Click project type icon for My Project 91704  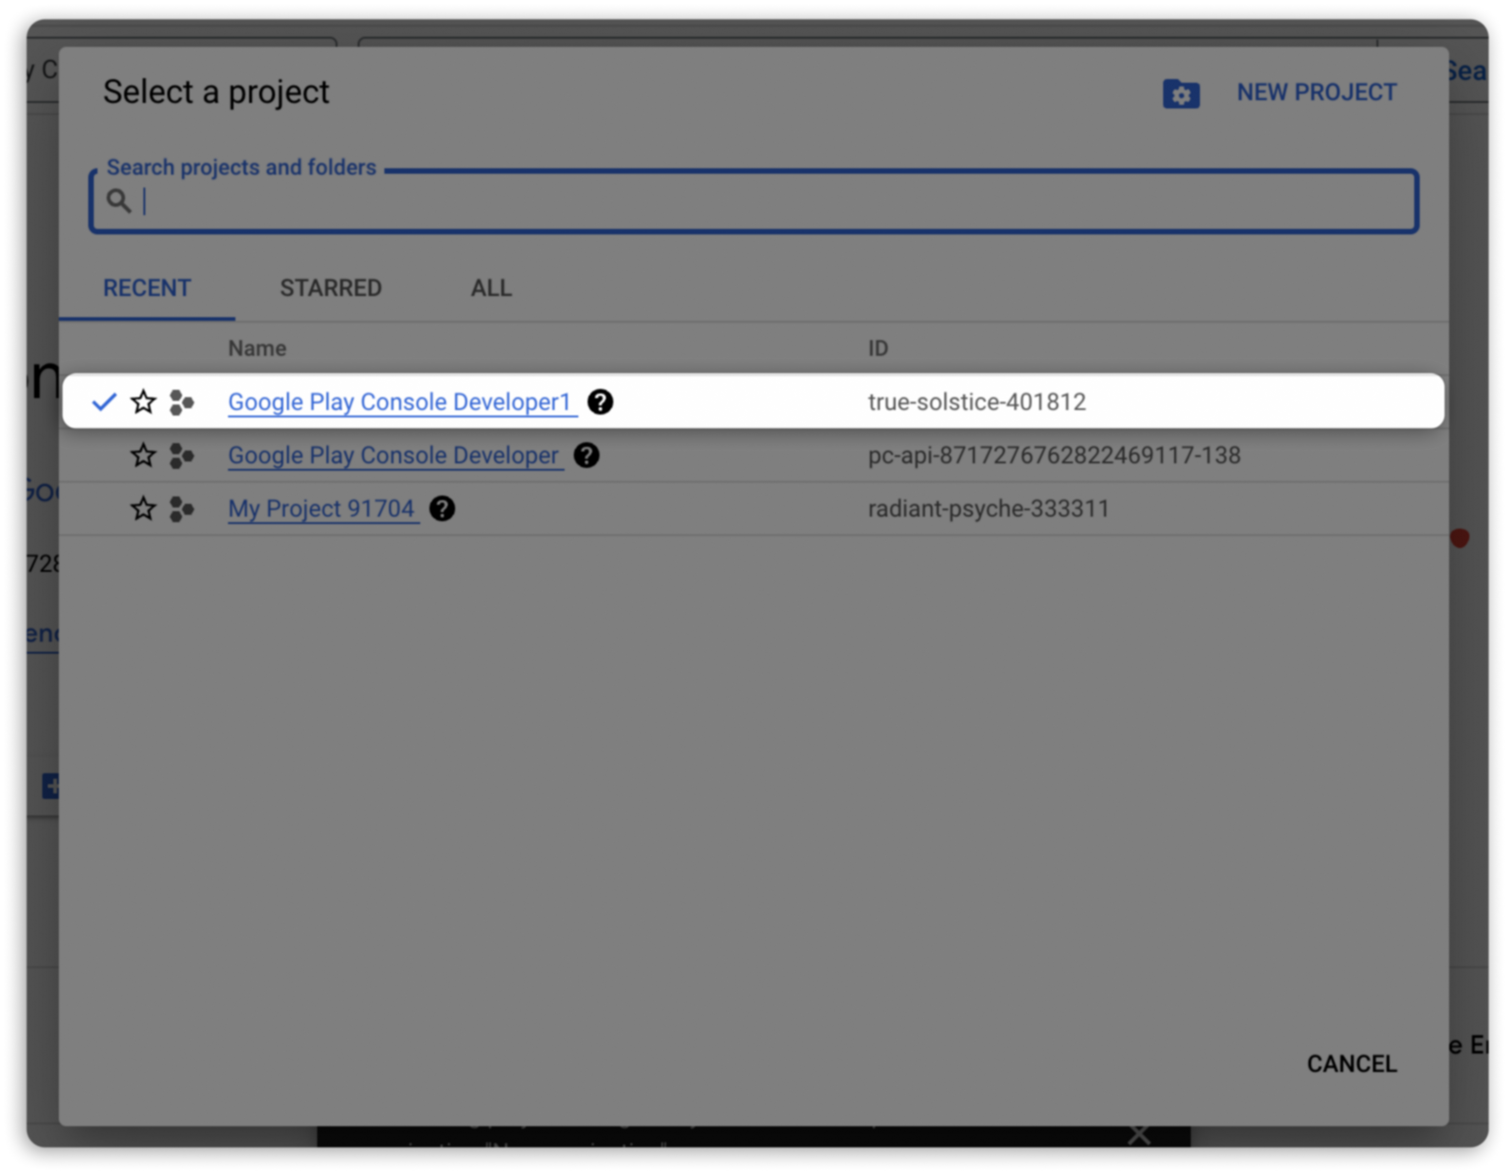[x=181, y=509]
